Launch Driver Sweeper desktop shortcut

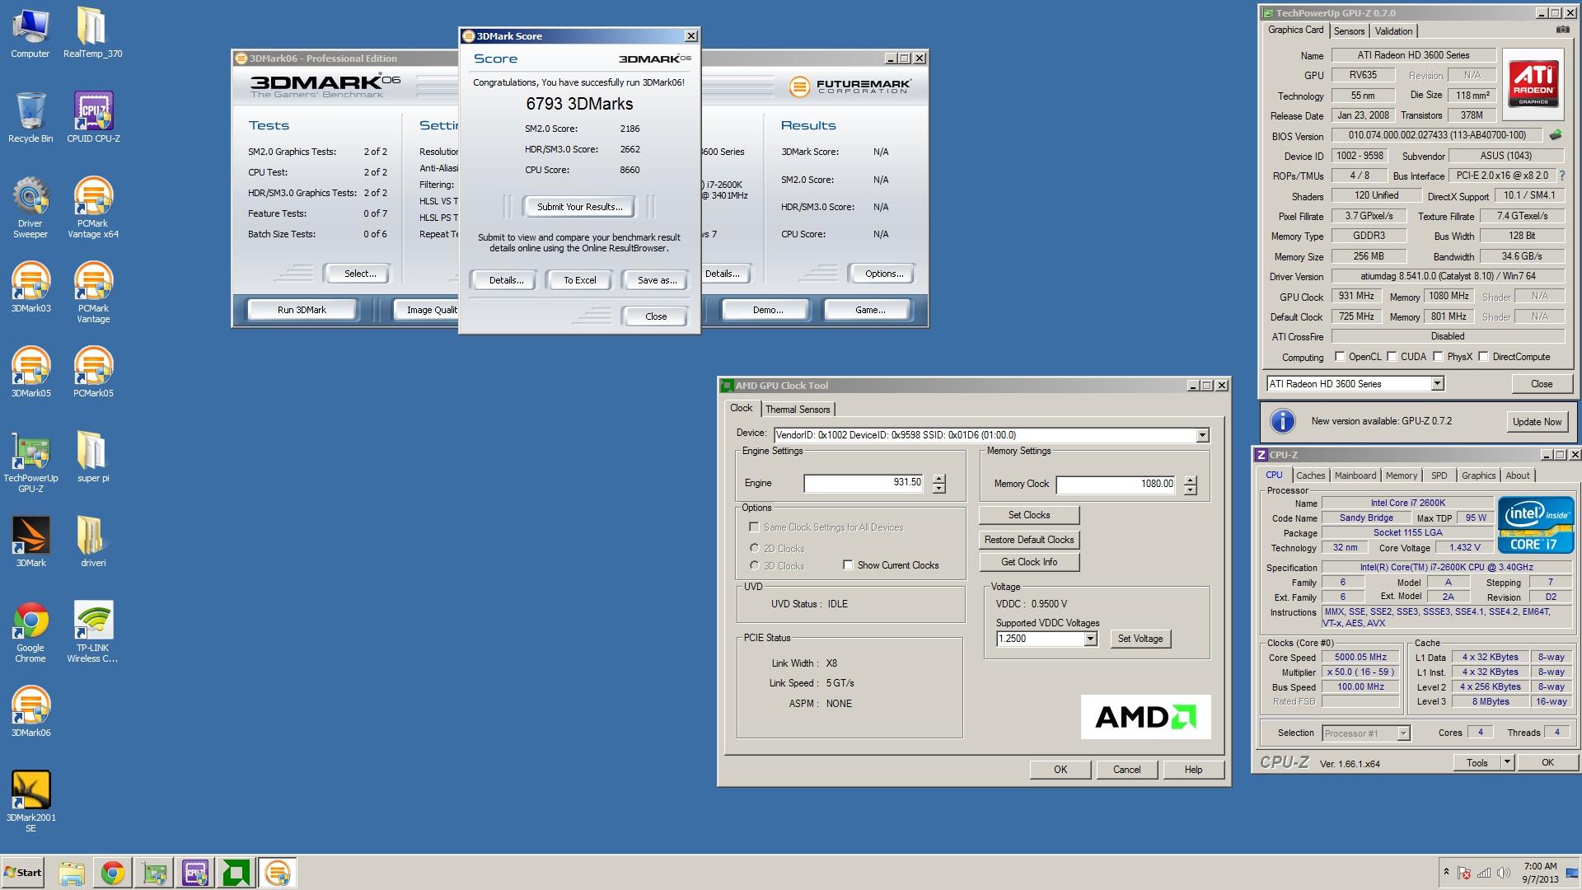click(30, 208)
